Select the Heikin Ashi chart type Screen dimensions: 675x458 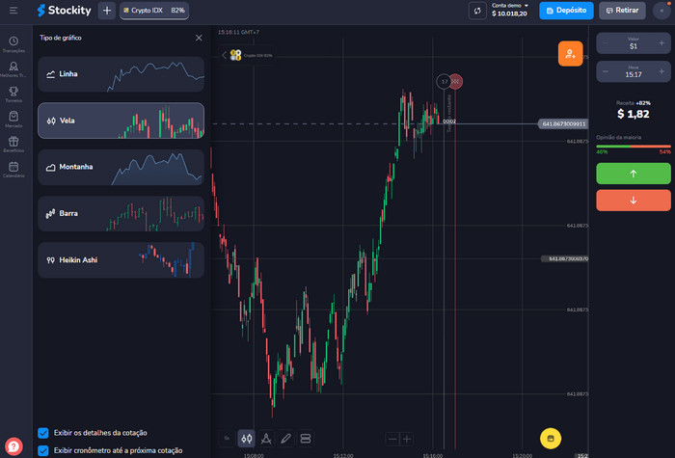point(121,260)
